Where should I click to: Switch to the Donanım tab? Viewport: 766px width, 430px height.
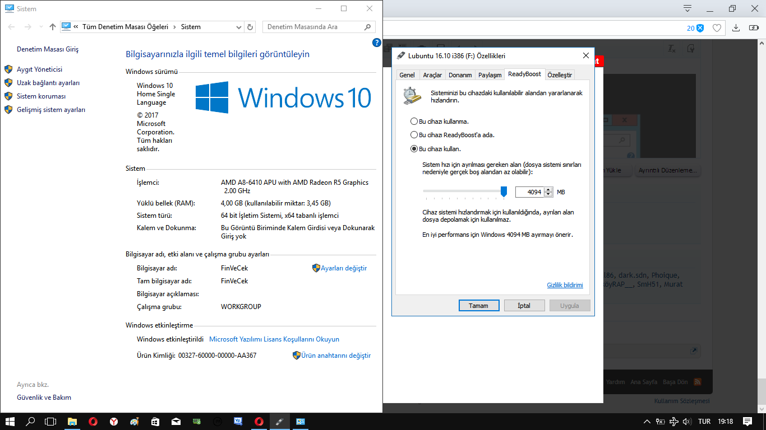(460, 75)
